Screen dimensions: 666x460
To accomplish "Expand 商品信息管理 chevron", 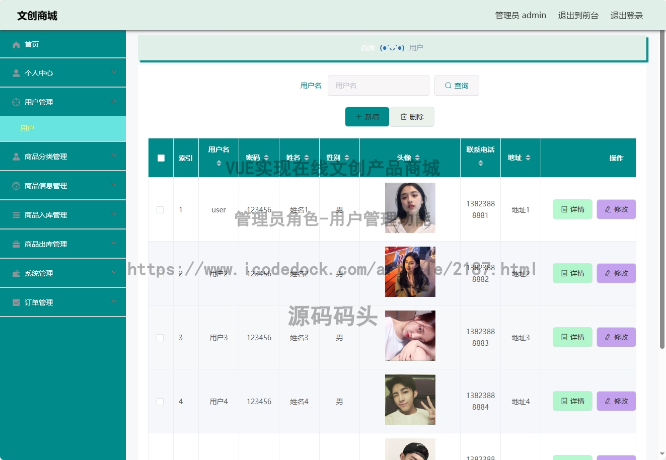I will (x=114, y=185).
